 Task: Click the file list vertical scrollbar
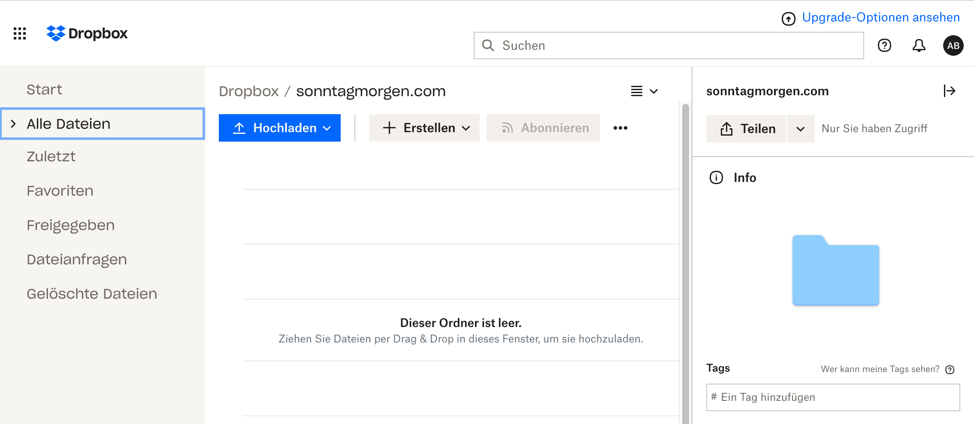click(x=685, y=263)
